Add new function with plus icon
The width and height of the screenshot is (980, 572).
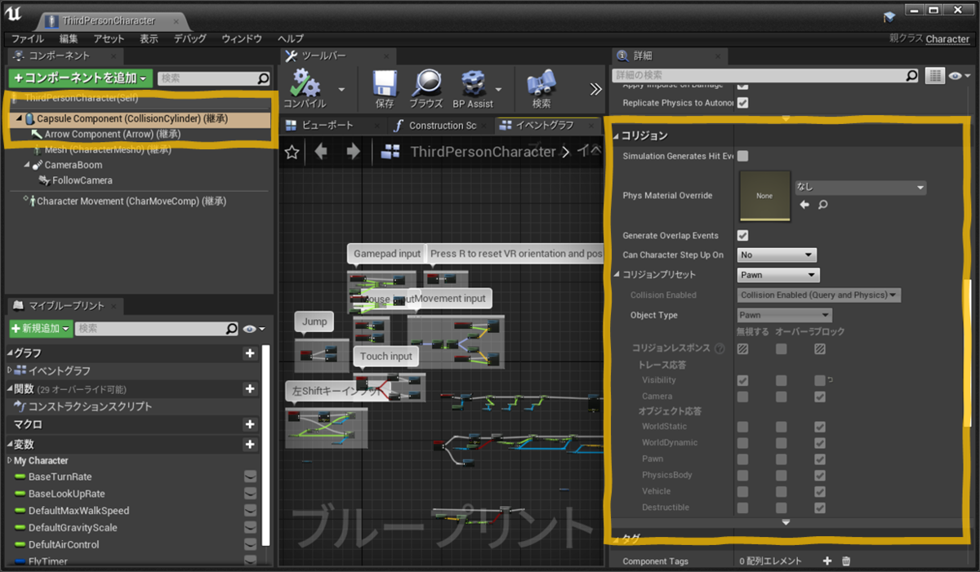coord(250,389)
